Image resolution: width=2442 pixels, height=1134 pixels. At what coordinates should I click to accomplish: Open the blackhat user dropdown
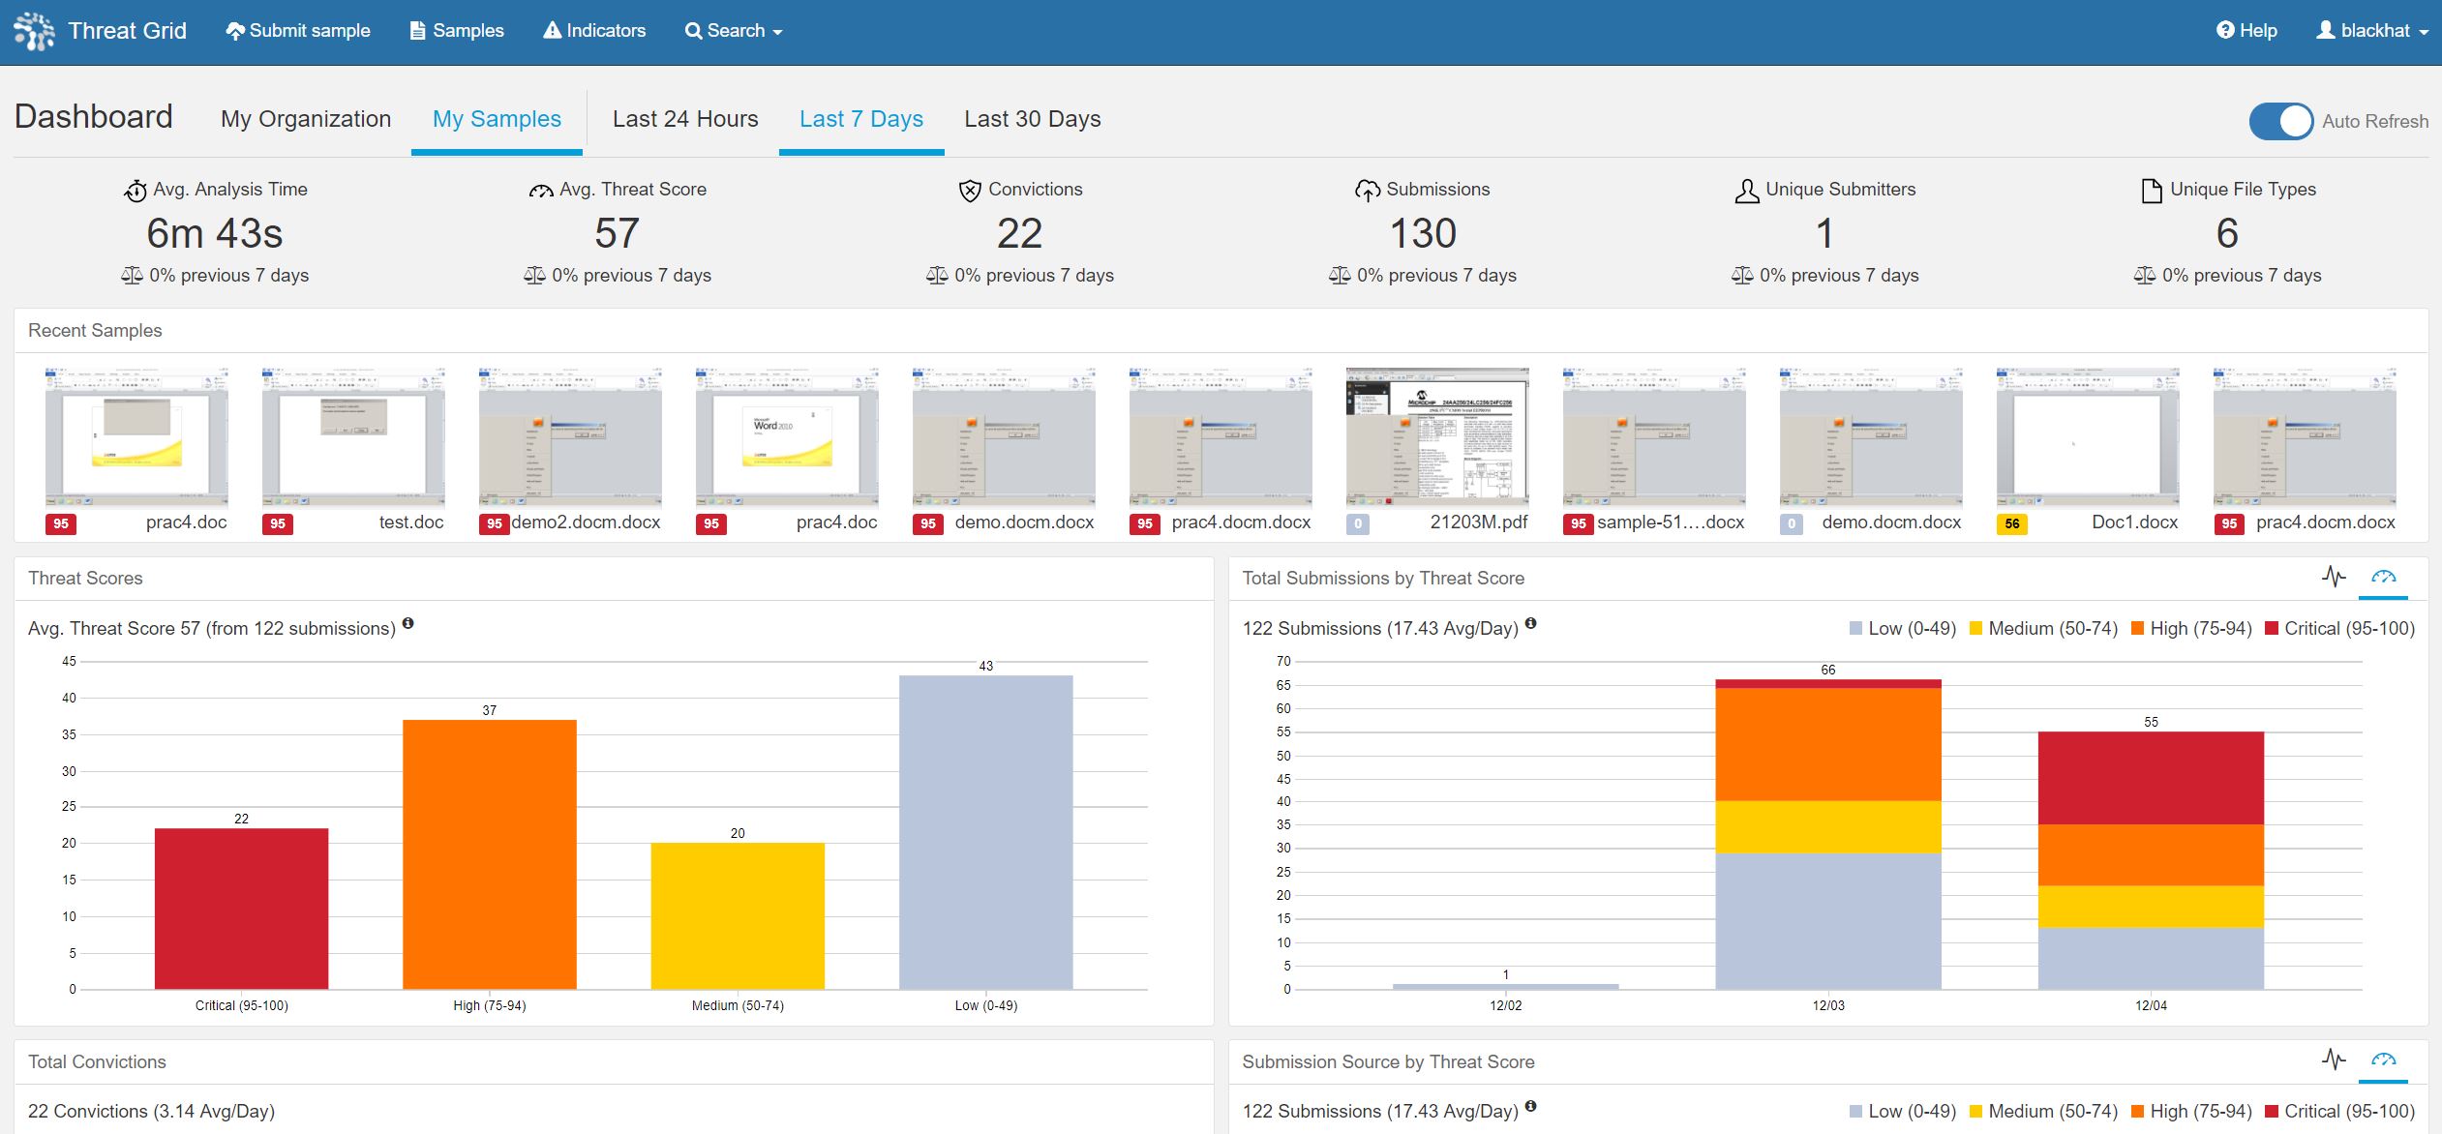click(x=2372, y=31)
